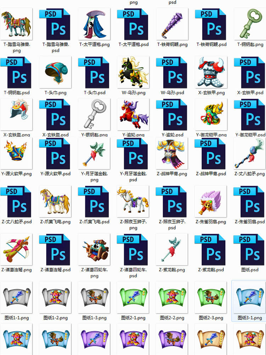266x355 pixels.
Task: Click the T-太平道袍.png robe thumbnail
Action: coord(94,24)
